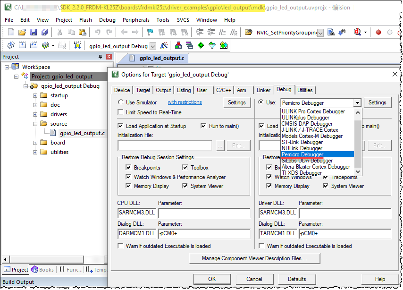Select Use Simulator radio button
403x290 pixels.
point(120,102)
